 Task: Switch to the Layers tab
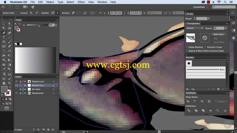tap(18, 77)
